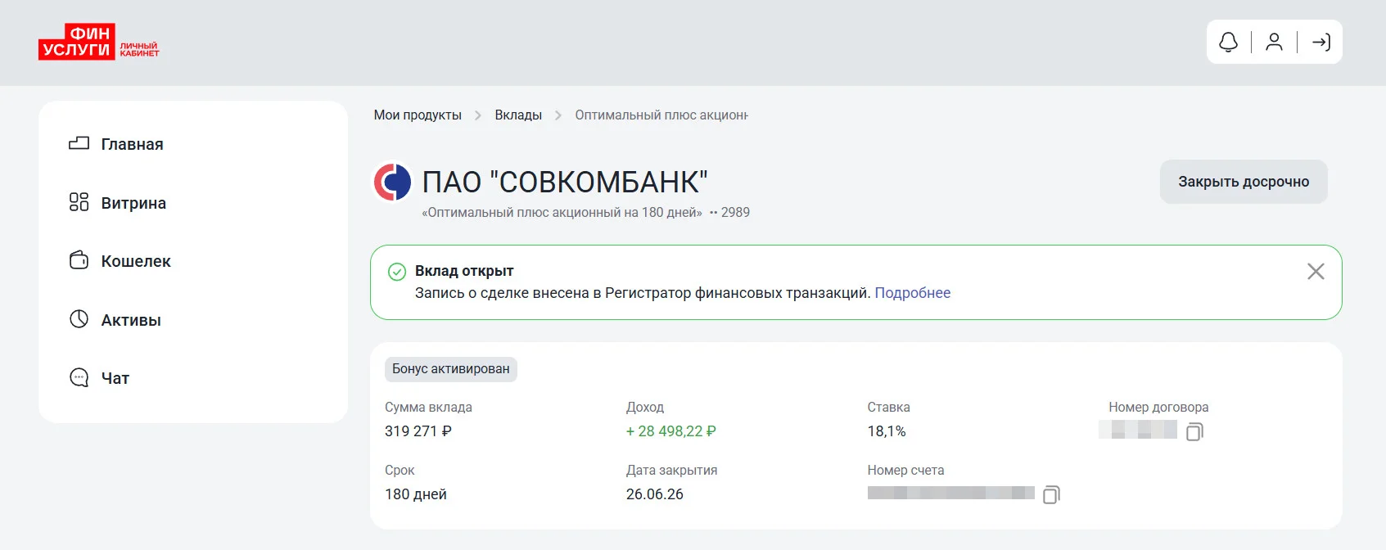Click the closing date 26.06.26
The width and height of the screenshot is (1386, 550).
pos(655,494)
